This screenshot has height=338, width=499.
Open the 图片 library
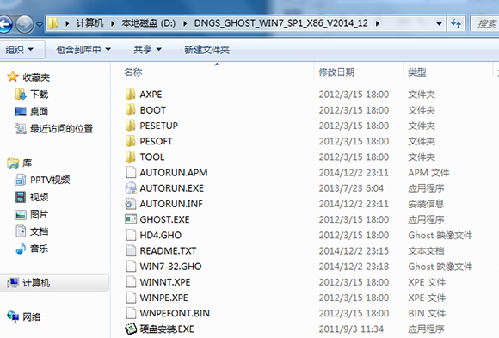tap(39, 214)
